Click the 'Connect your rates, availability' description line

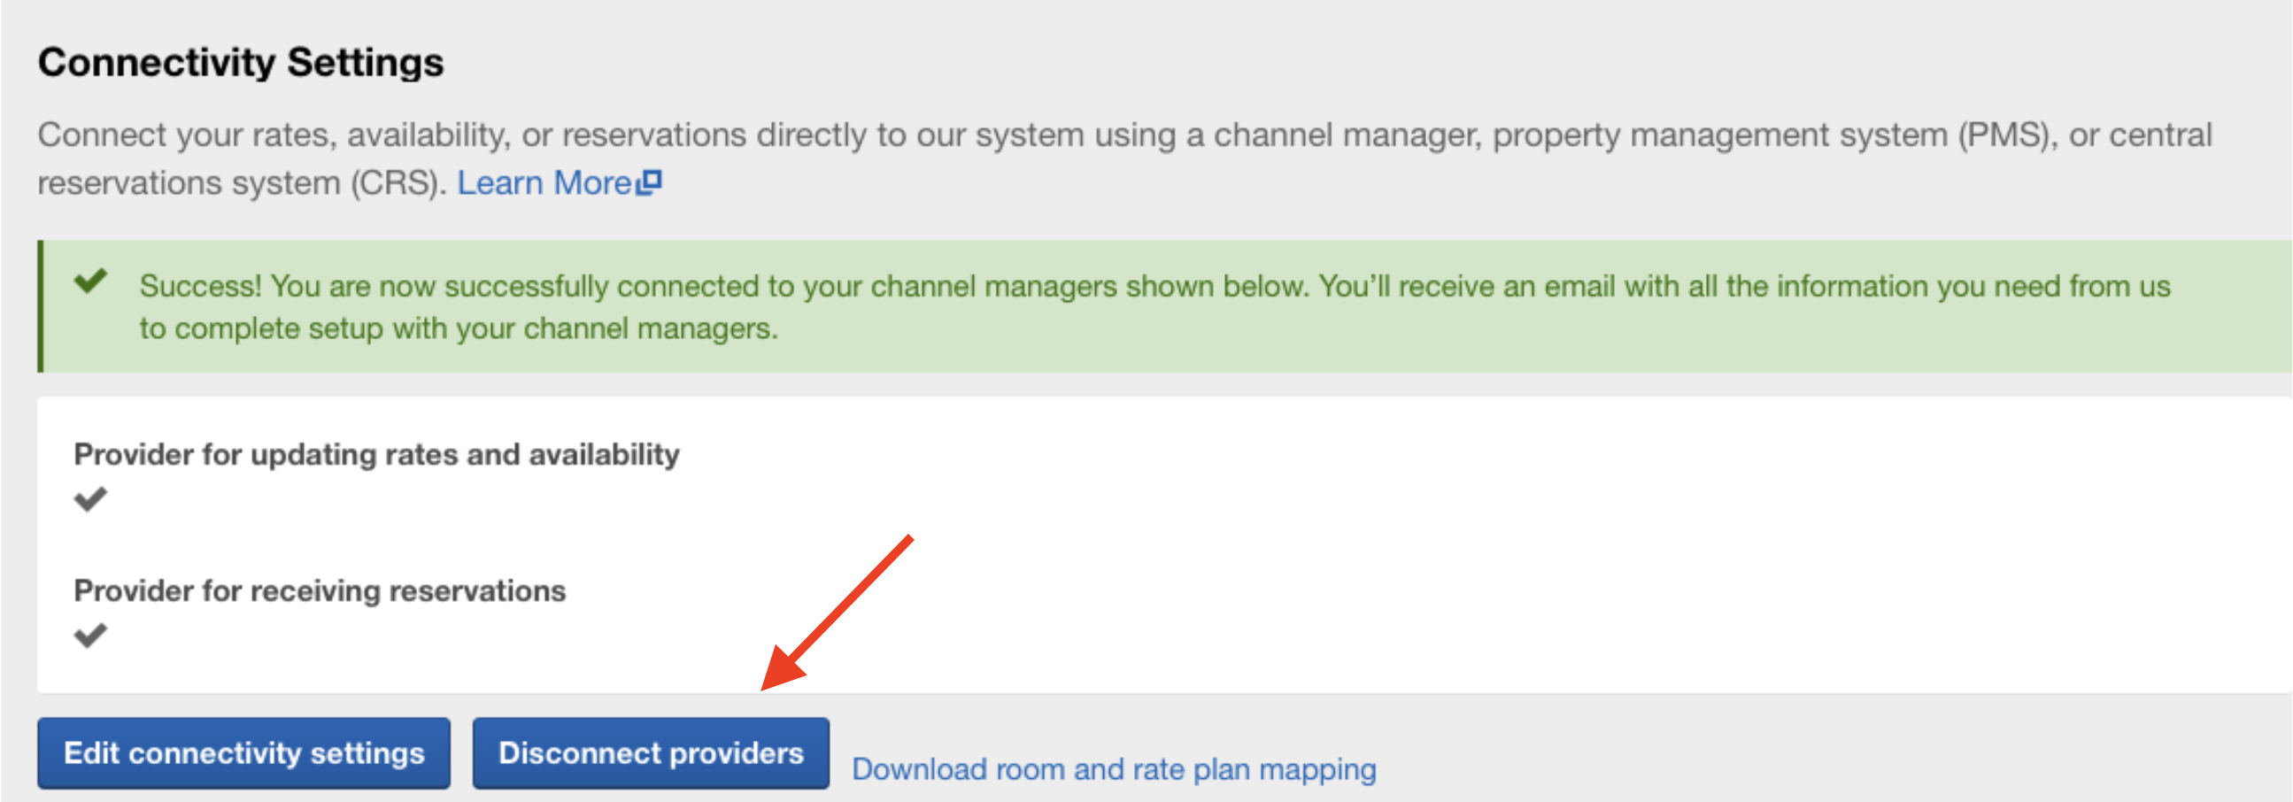[x=1123, y=135]
